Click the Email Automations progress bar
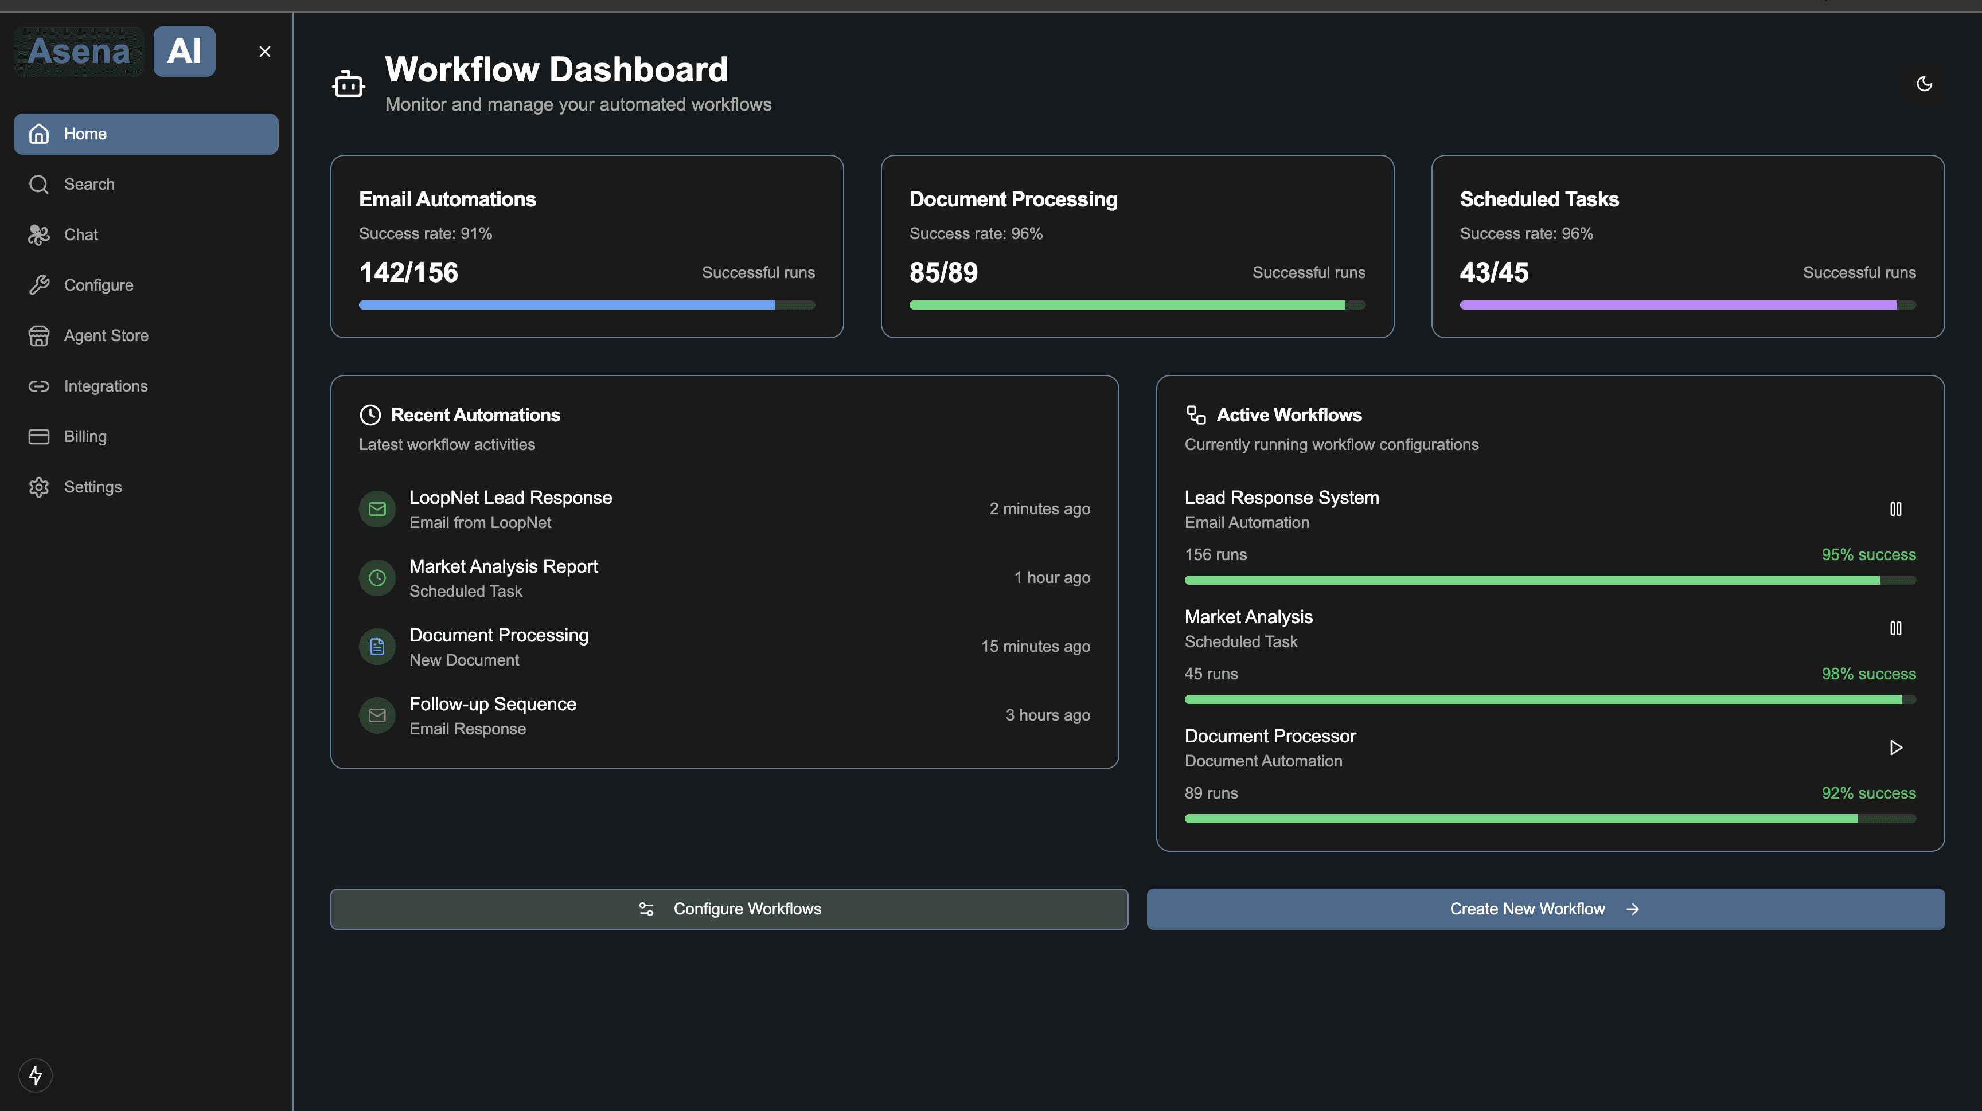Image resolution: width=1982 pixels, height=1111 pixels. (587, 305)
